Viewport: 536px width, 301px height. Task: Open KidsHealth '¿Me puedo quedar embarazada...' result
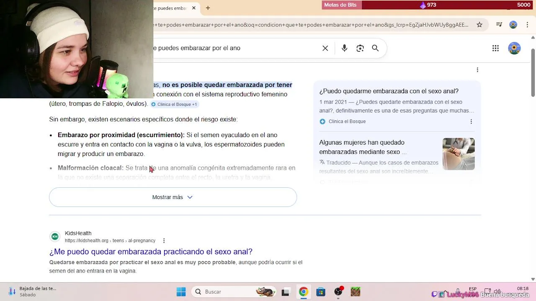pos(151,252)
